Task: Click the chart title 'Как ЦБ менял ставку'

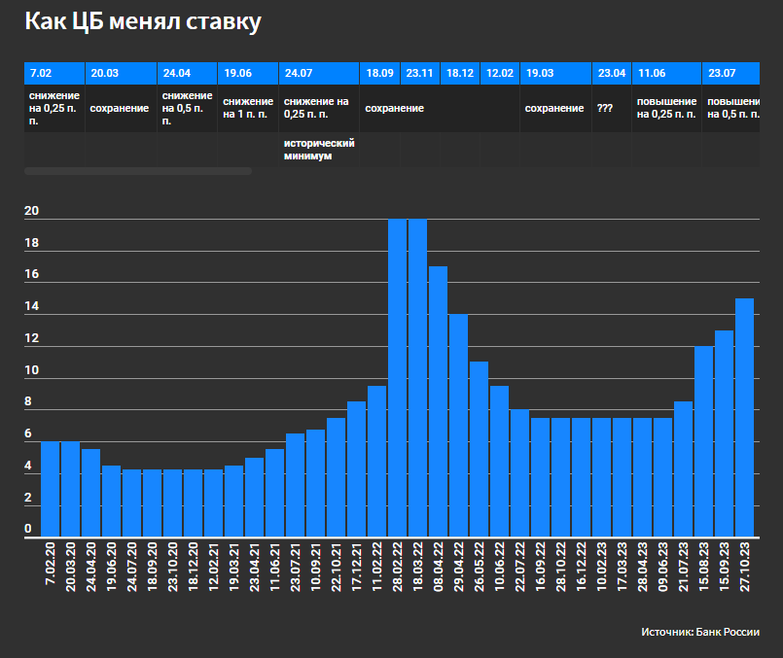Action: click(x=142, y=21)
